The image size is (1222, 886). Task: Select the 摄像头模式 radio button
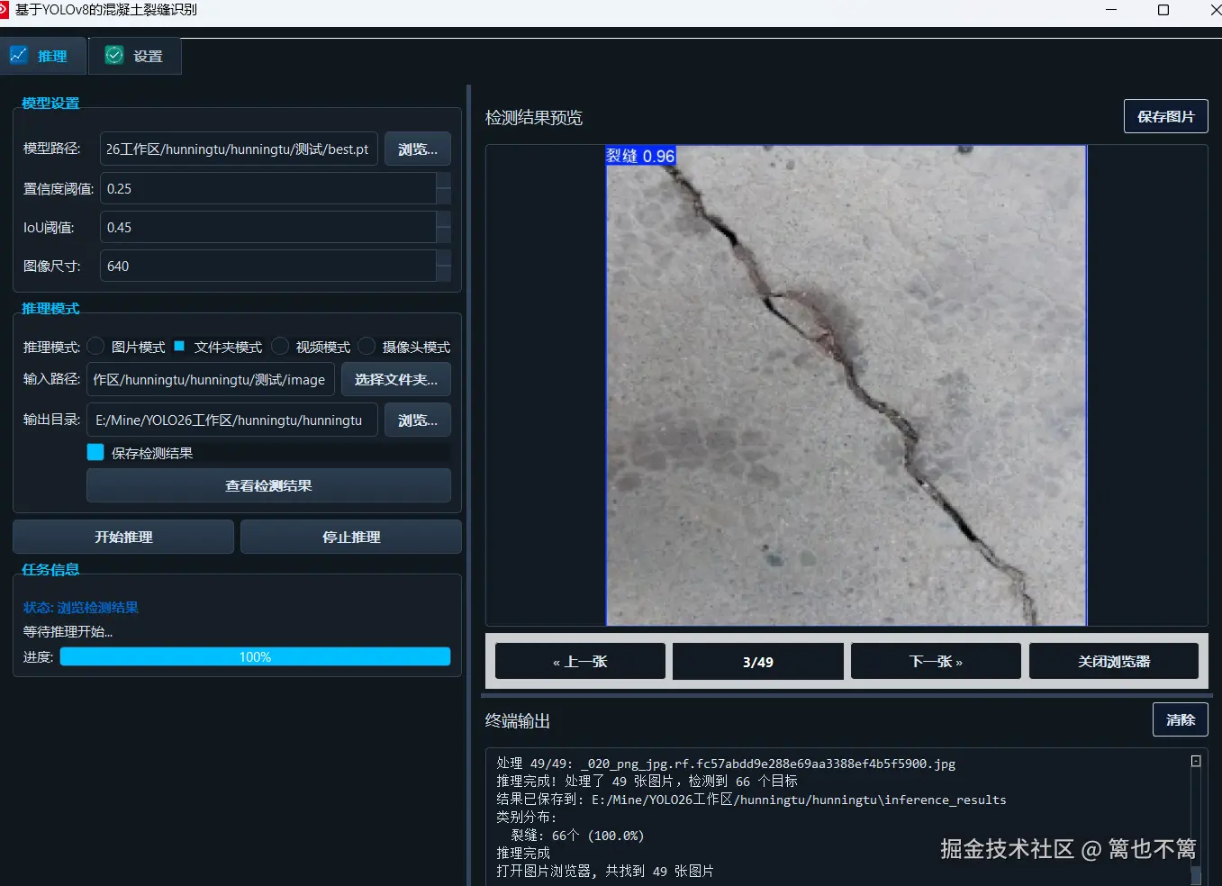pos(367,346)
